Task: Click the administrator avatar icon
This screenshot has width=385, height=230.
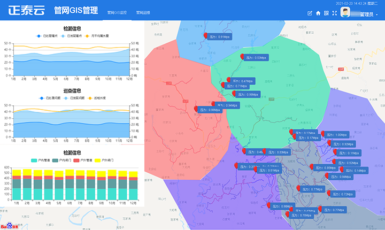Action: [x=345, y=13]
